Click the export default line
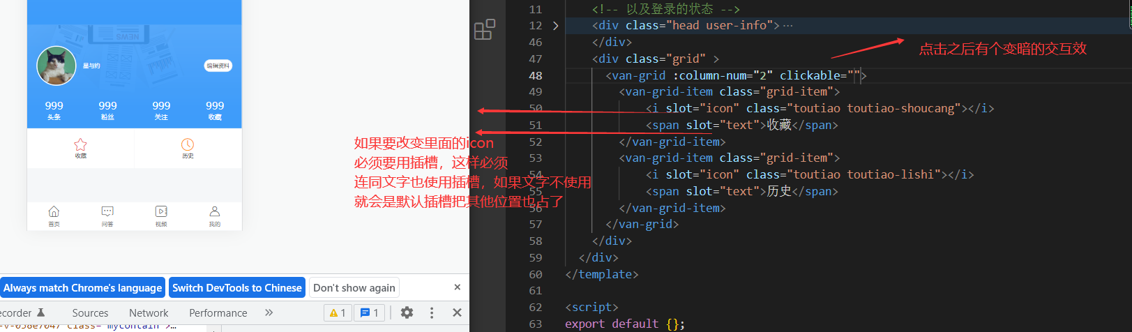The height and width of the screenshot is (332, 1132). point(625,324)
